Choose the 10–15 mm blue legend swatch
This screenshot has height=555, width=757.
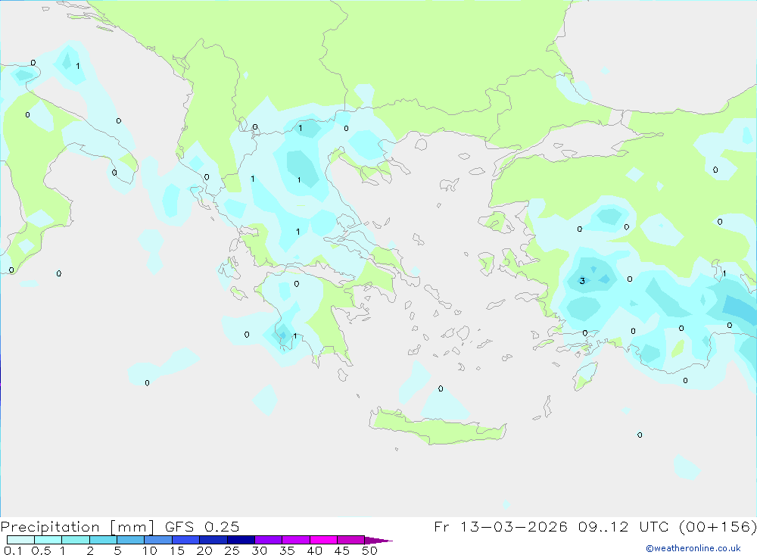158,540
